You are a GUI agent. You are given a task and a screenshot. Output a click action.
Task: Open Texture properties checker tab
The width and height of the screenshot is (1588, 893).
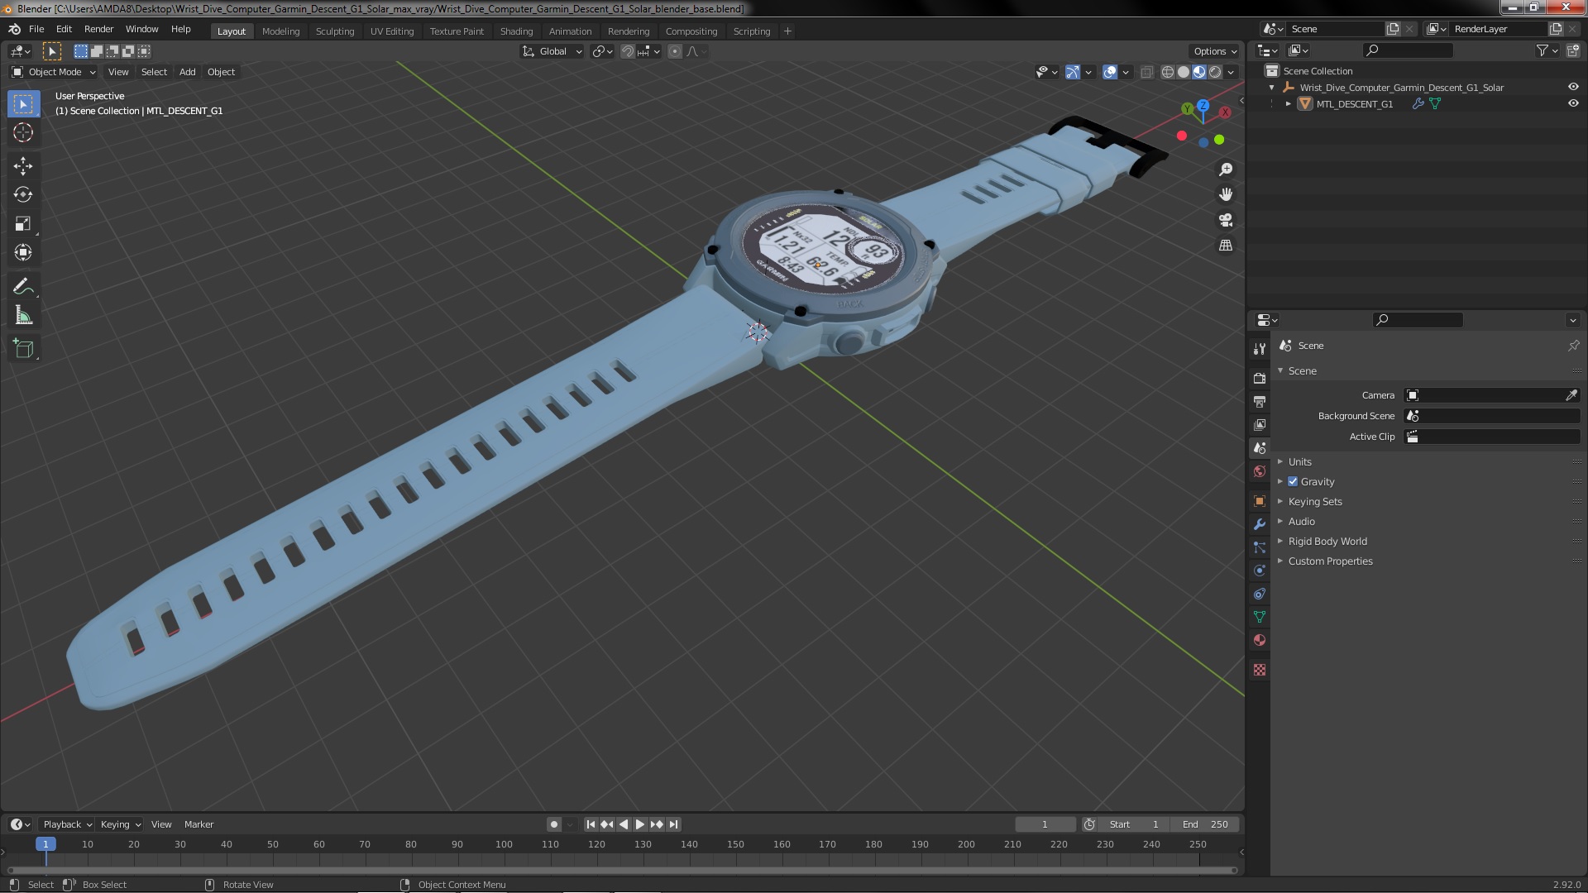[x=1260, y=670]
